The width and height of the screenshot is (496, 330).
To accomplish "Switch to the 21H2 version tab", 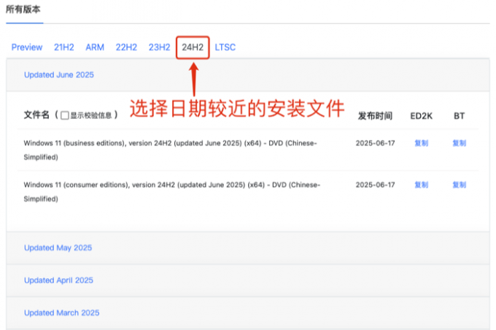I will click(64, 47).
